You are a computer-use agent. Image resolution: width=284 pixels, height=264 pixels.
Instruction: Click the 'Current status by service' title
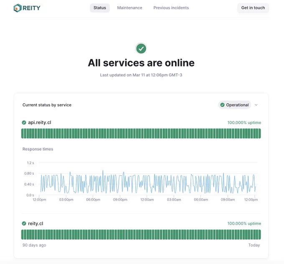coord(47,105)
